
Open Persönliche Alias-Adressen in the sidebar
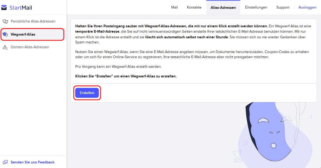tap(33, 21)
